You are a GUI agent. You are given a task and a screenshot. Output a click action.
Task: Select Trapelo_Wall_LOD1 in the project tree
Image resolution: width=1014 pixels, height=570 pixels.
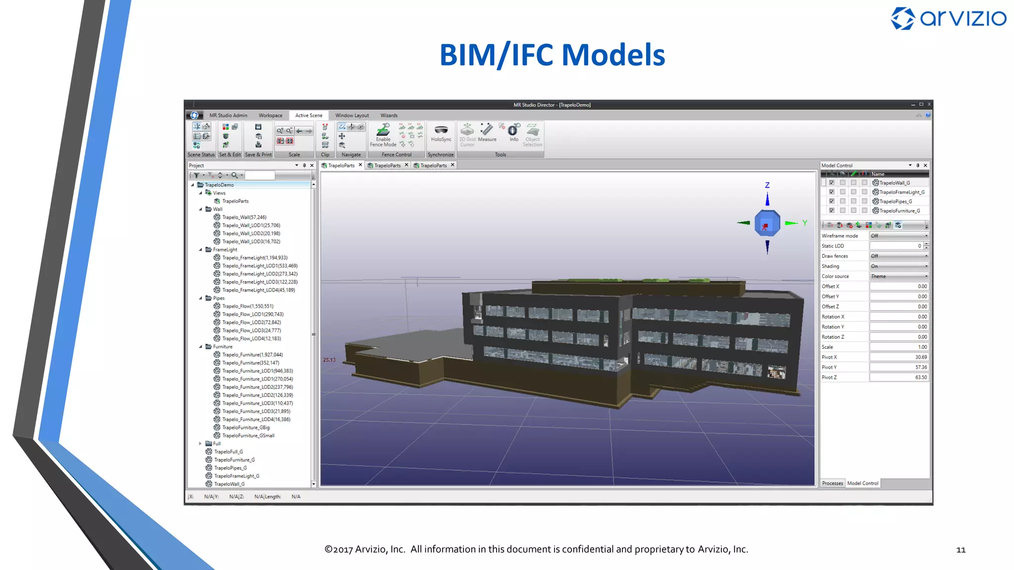(x=251, y=226)
